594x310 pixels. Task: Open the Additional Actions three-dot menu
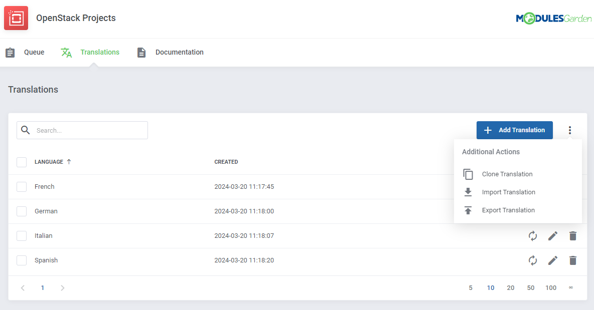click(570, 130)
